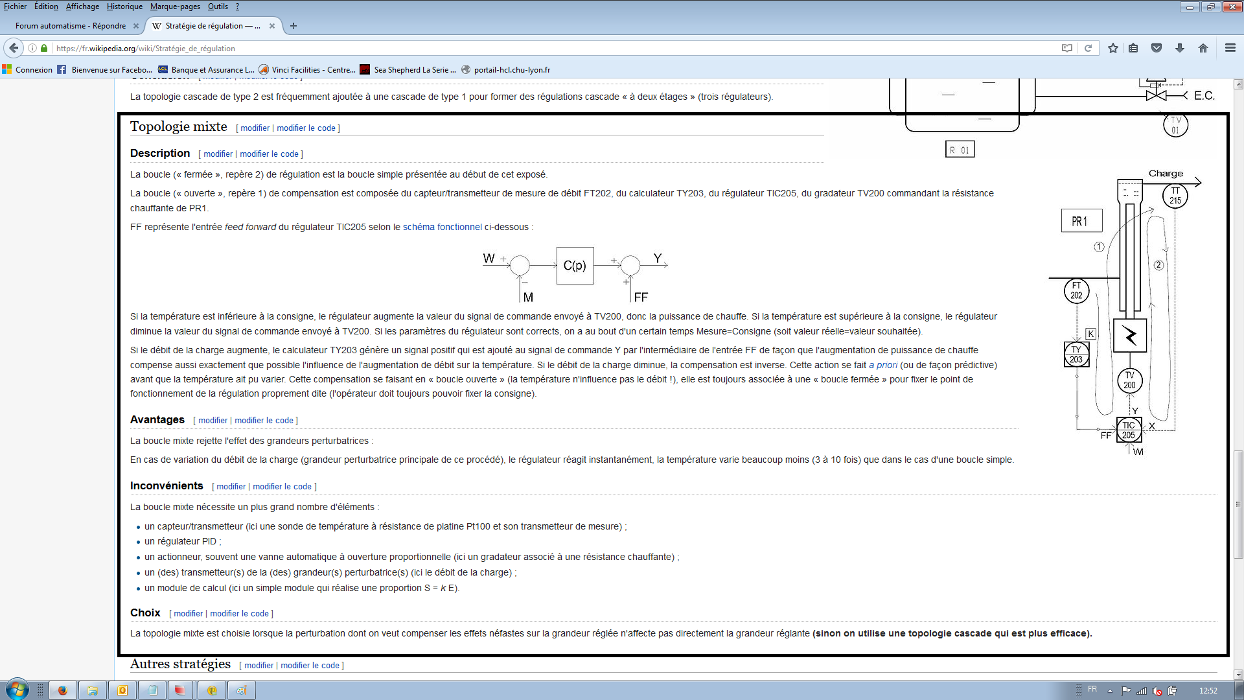
Task: Open Paint from the Windows taskbar
Action: click(x=241, y=690)
